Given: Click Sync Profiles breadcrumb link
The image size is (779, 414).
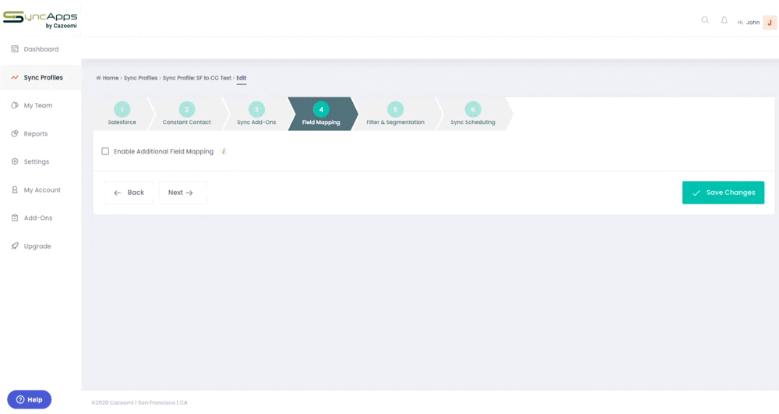Looking at the screenshot, I should [x=140, y=78].
